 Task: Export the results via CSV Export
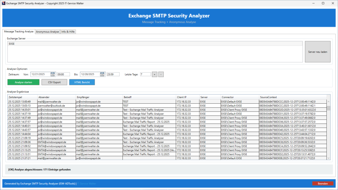point(54,82)
